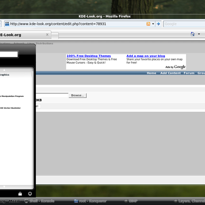Click the launcher menu scroll-down arrow
The image size is (205, 205).
tap(4, 187)
